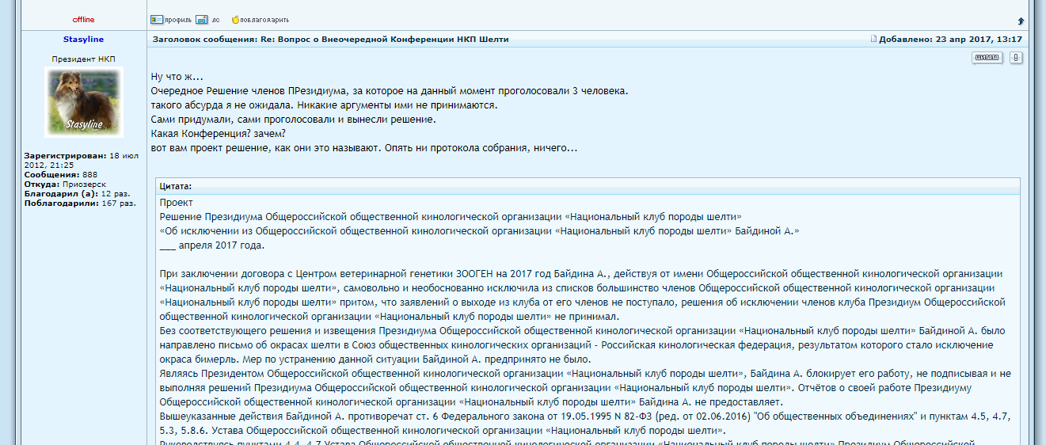This screenshot has width=1046, height=445.
Task: Click the line starting Очередное Решение членов ПРезидиума
Action: click(x=389, y=91)
